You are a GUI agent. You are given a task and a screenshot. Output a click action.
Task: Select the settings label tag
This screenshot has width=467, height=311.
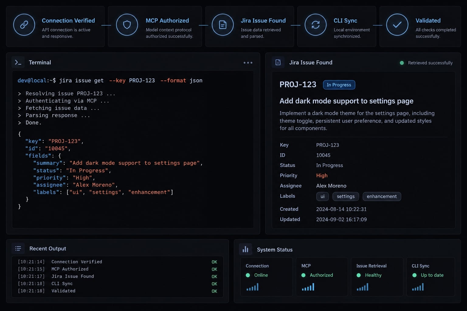(346, 197)
